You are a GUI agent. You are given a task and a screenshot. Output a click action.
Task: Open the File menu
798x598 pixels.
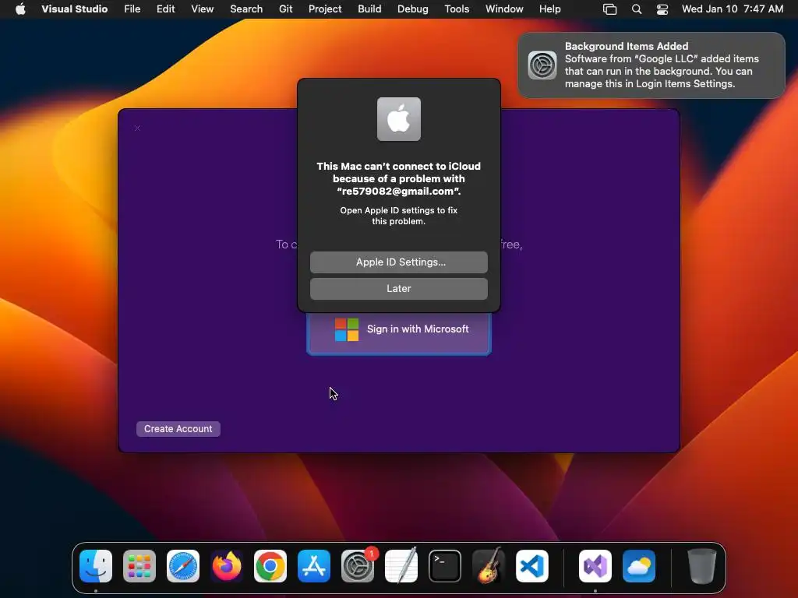[132, 9]
